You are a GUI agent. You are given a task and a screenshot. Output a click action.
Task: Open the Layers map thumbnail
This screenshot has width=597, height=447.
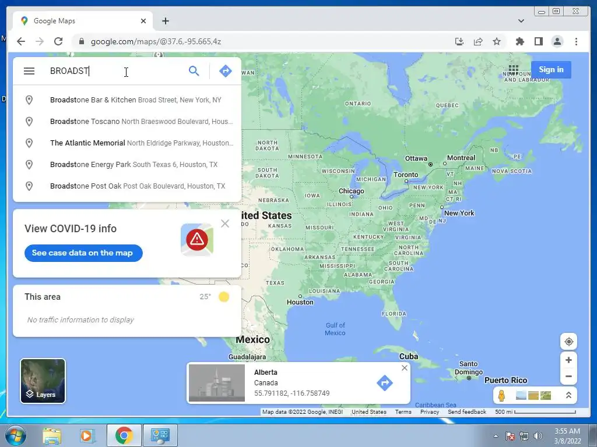[43, 381]
